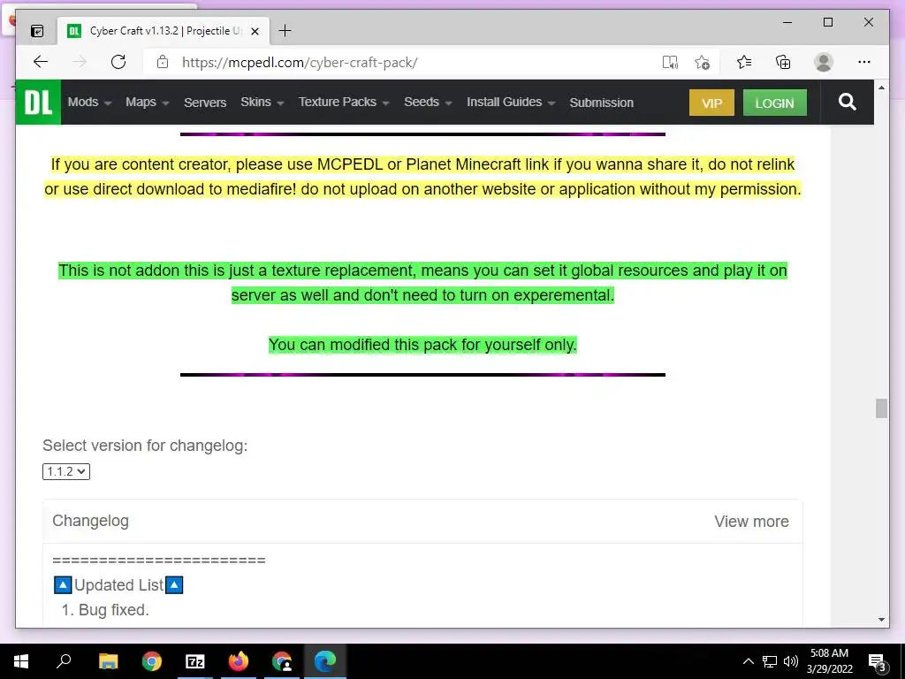Click the Changelog panel heading

coord(91,521)
